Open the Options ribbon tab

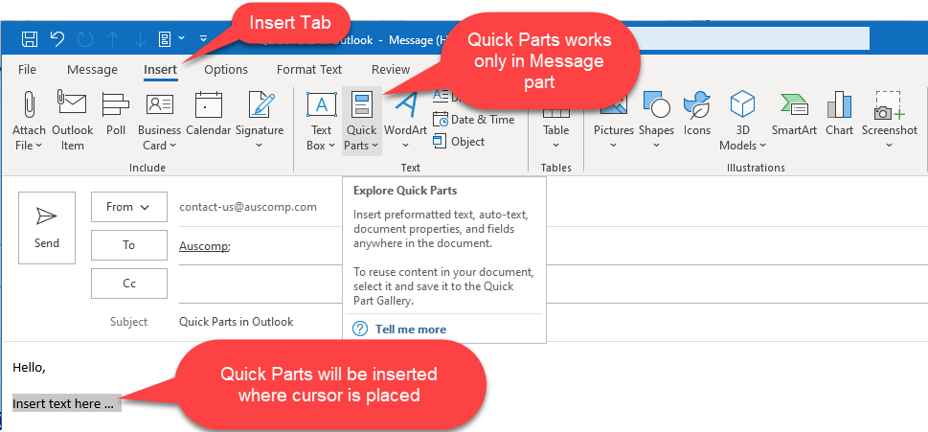(226, 70)
